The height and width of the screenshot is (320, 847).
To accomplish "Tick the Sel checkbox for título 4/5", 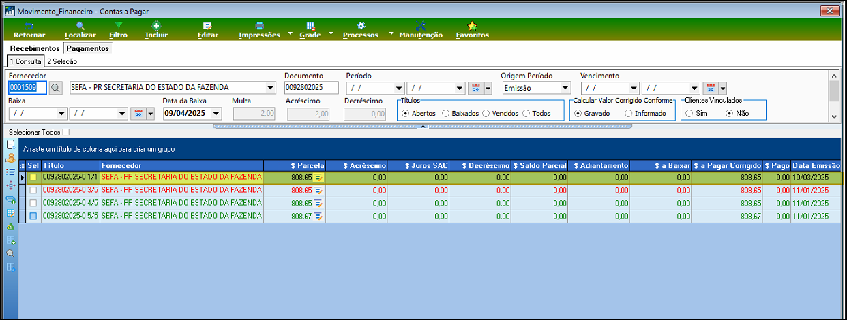I will [x=33, y=204].
